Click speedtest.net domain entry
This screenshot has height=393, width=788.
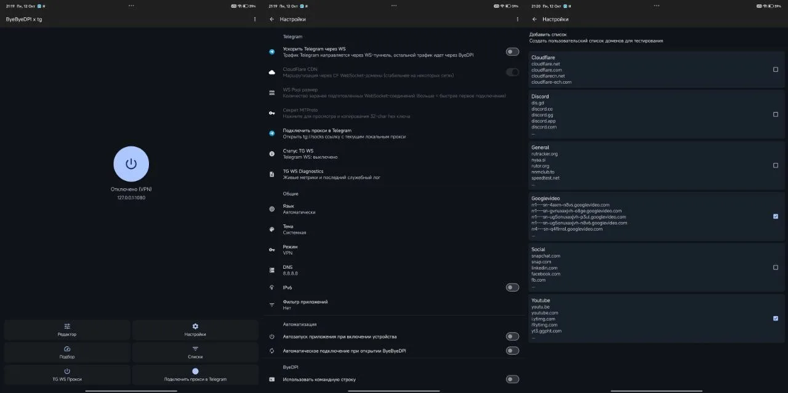pos(545,178)
